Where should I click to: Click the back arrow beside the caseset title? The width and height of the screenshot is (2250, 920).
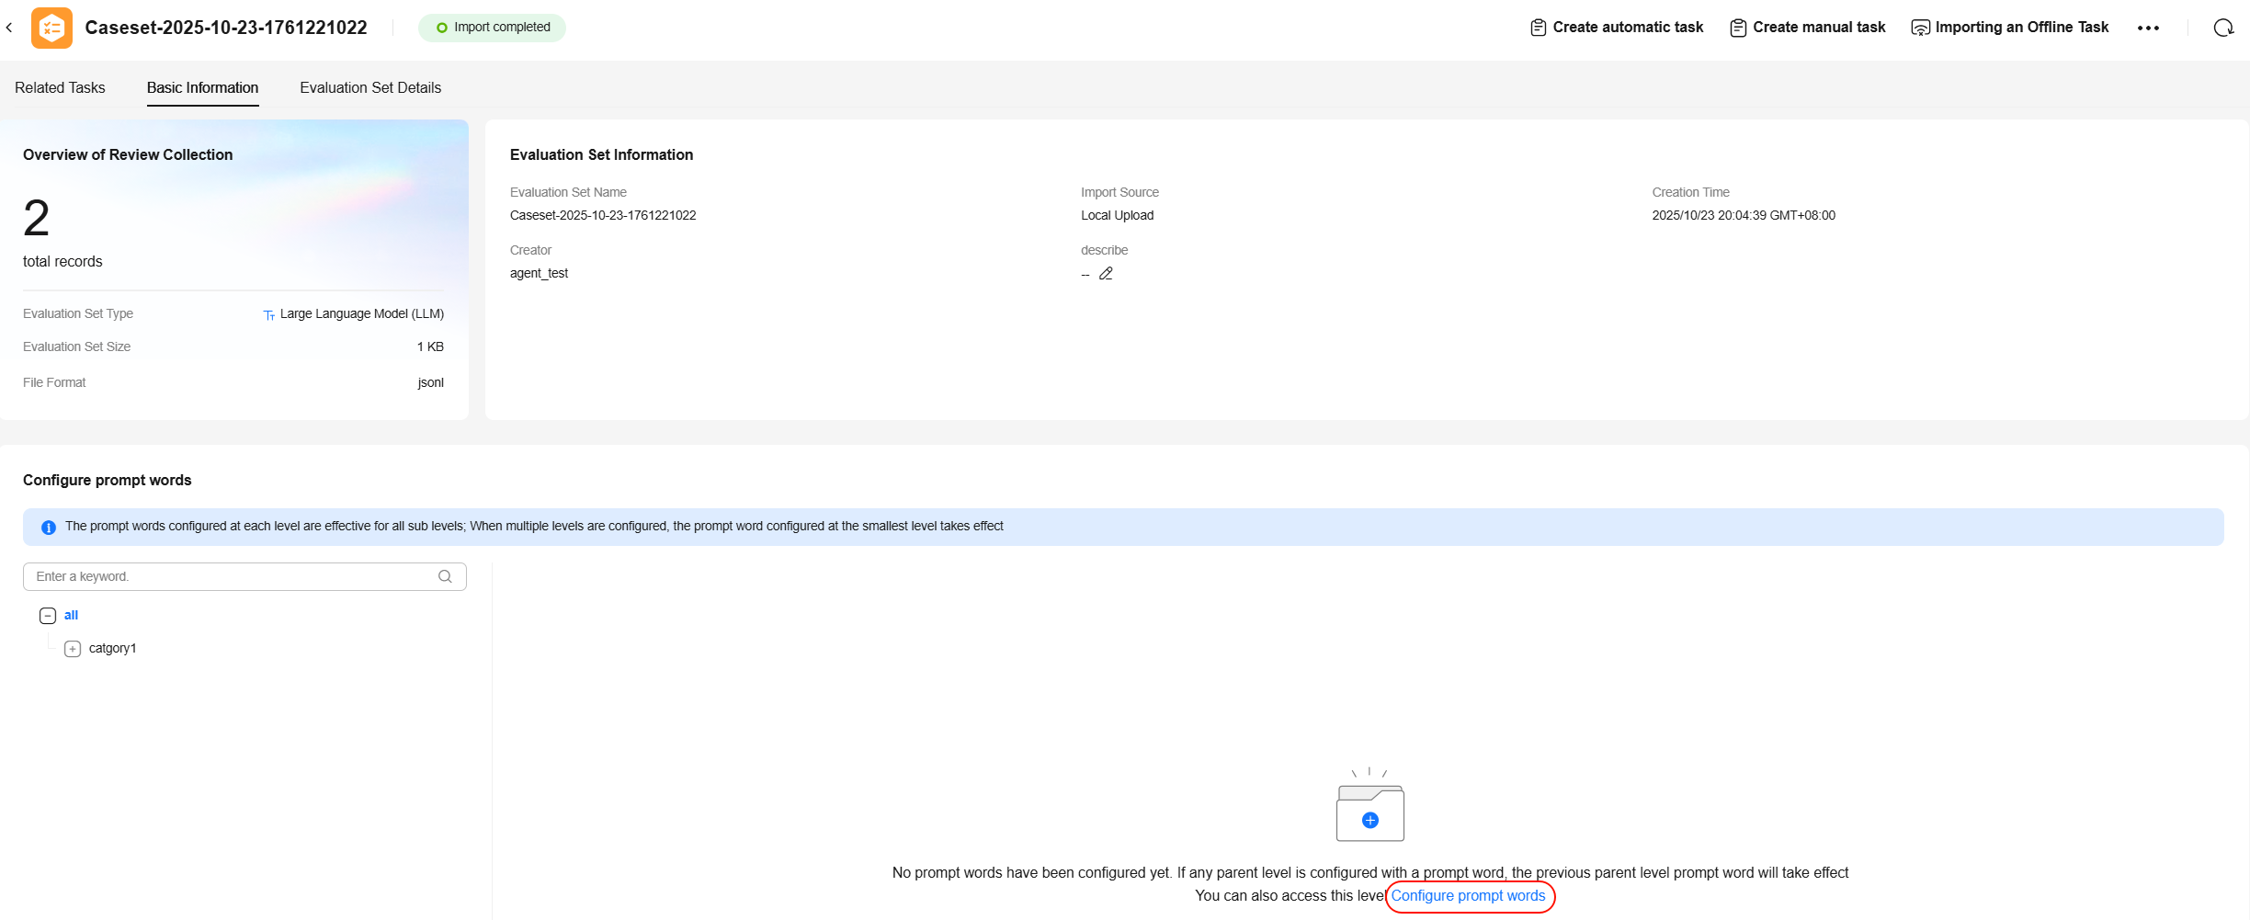(9, 28)
